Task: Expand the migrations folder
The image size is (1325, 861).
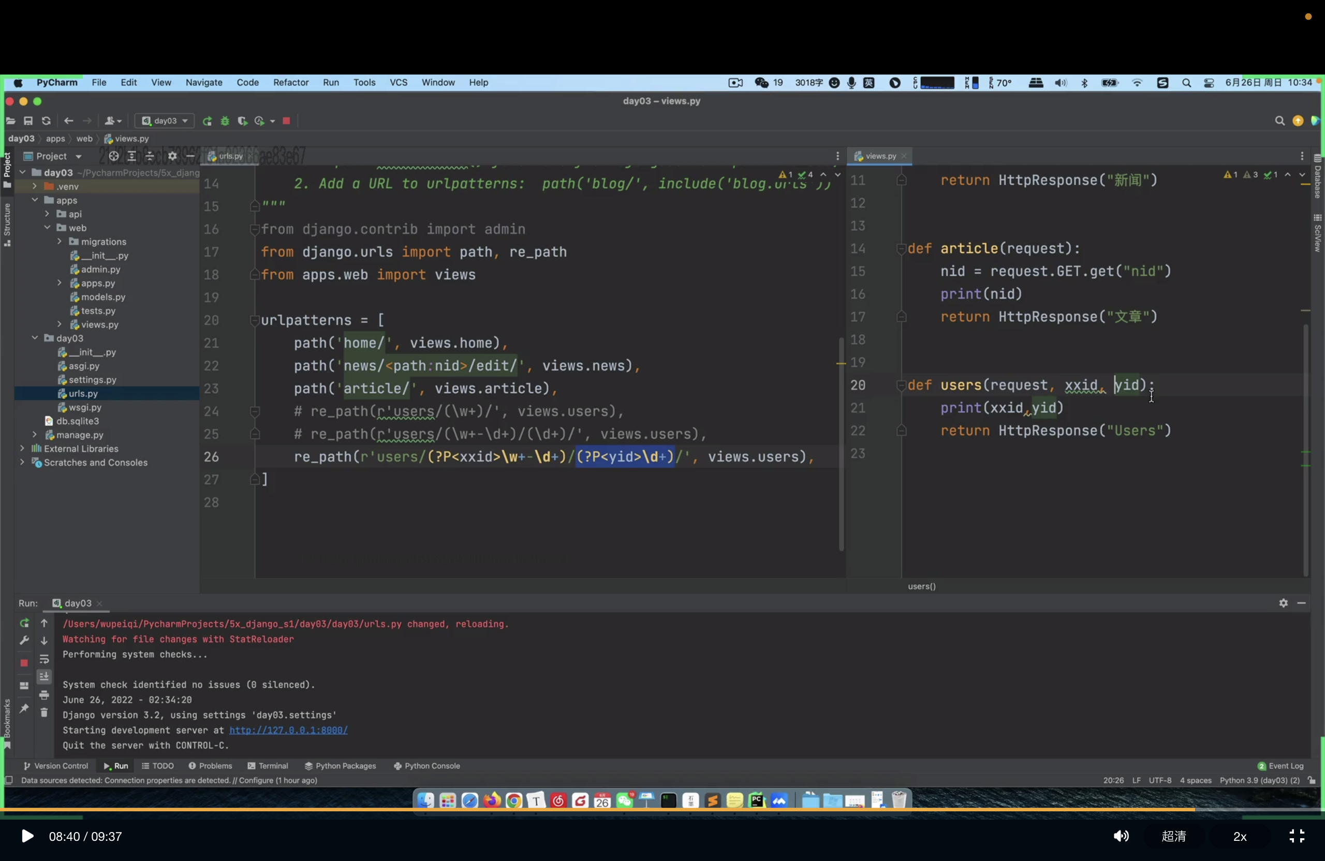Action: coord(59,242)
